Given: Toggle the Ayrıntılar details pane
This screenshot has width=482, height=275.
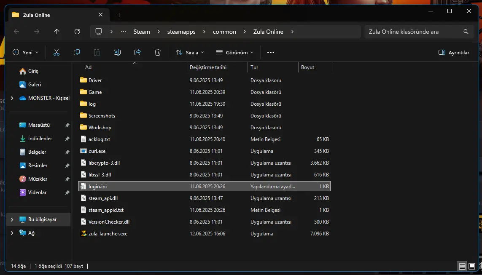Looking at the screenshot, I should [454, 53].
